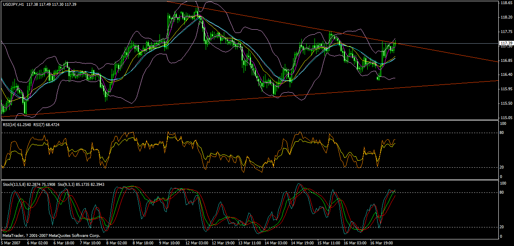This screenshot has height=246, width=514.
Task: Click the 117.75 price axis label
Action: click(x=506, y=32)
